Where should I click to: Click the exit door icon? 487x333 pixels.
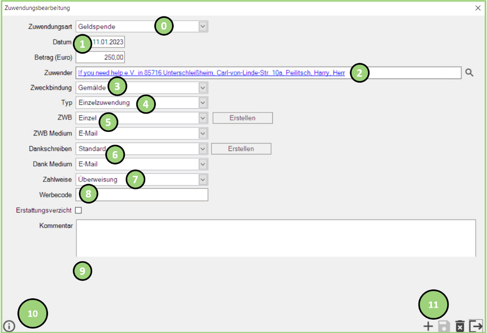476,326
